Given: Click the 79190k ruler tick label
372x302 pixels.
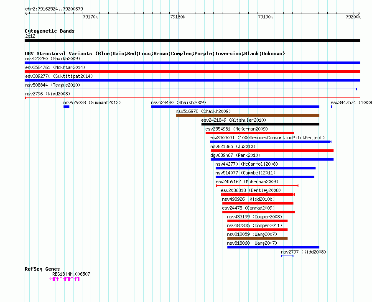Looking at the screenshot, I should tap(265, 17).
